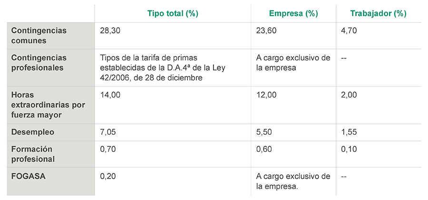Click the "Tipo total (%)" column header
This screenshot has height=200, width=428.
coord(173,13)
